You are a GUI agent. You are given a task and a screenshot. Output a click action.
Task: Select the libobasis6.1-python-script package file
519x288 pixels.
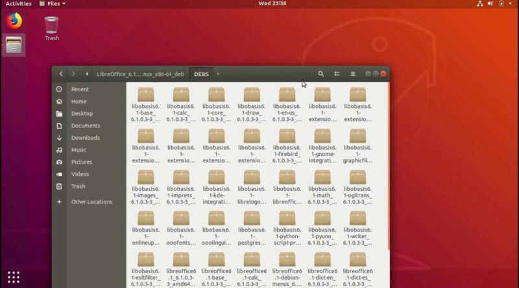coord(287,228)
